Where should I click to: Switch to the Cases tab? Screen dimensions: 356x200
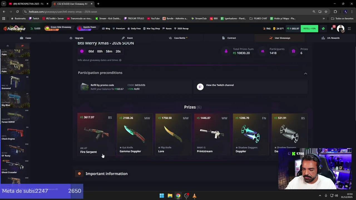click(x=26, y=38)
